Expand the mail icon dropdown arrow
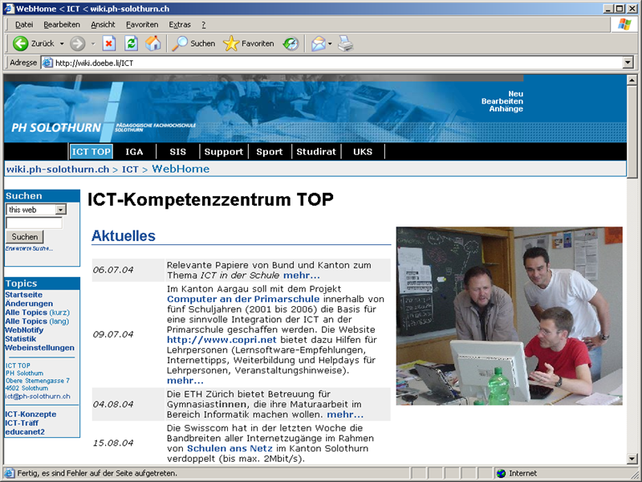Screen dimensions: 642x482 pos(330,43)
